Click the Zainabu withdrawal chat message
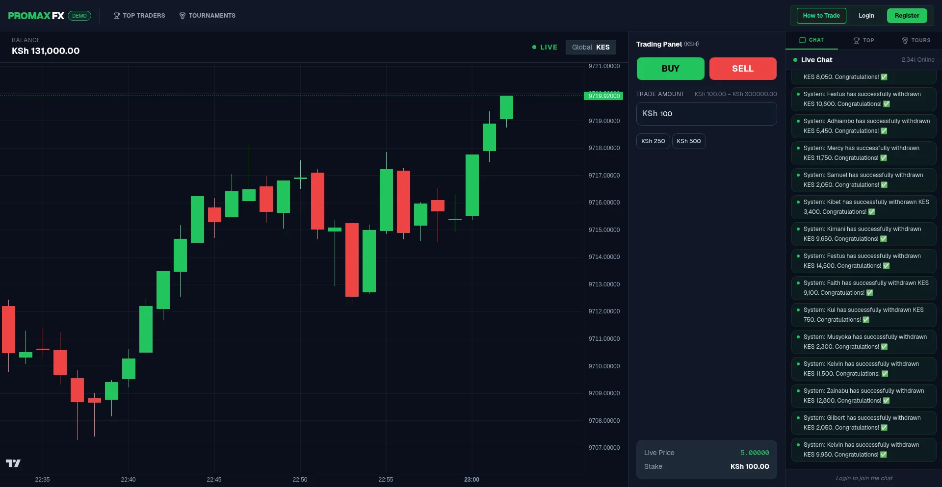The width and height of the screenshot is (942, 487). click(863, 396)
